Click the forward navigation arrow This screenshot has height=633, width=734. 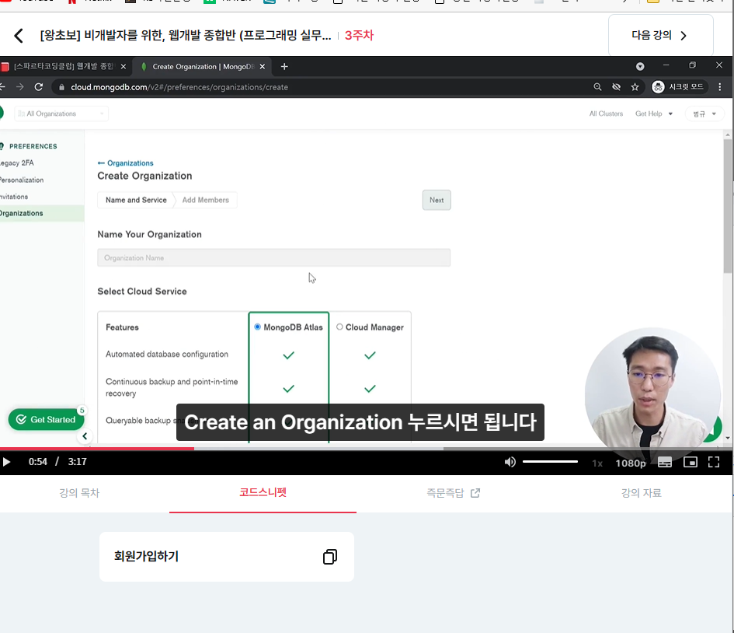coord(19,87)
